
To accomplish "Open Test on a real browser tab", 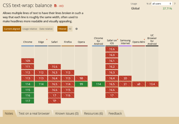I will click(34, 113).
